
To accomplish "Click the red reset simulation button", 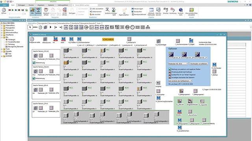I will click(9, 10).
